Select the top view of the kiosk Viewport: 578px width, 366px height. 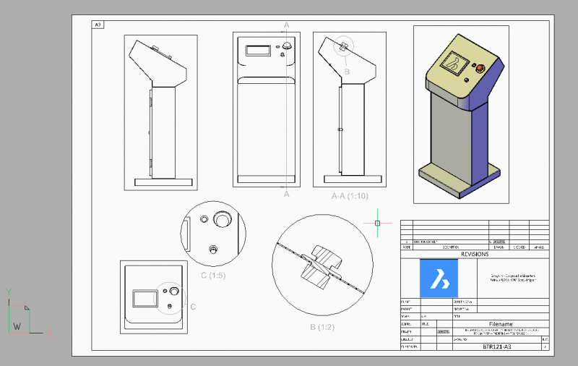click(x=154, y=297)
